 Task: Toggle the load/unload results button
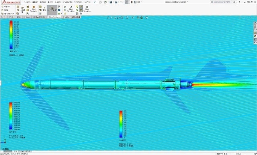tap(52, 9)
